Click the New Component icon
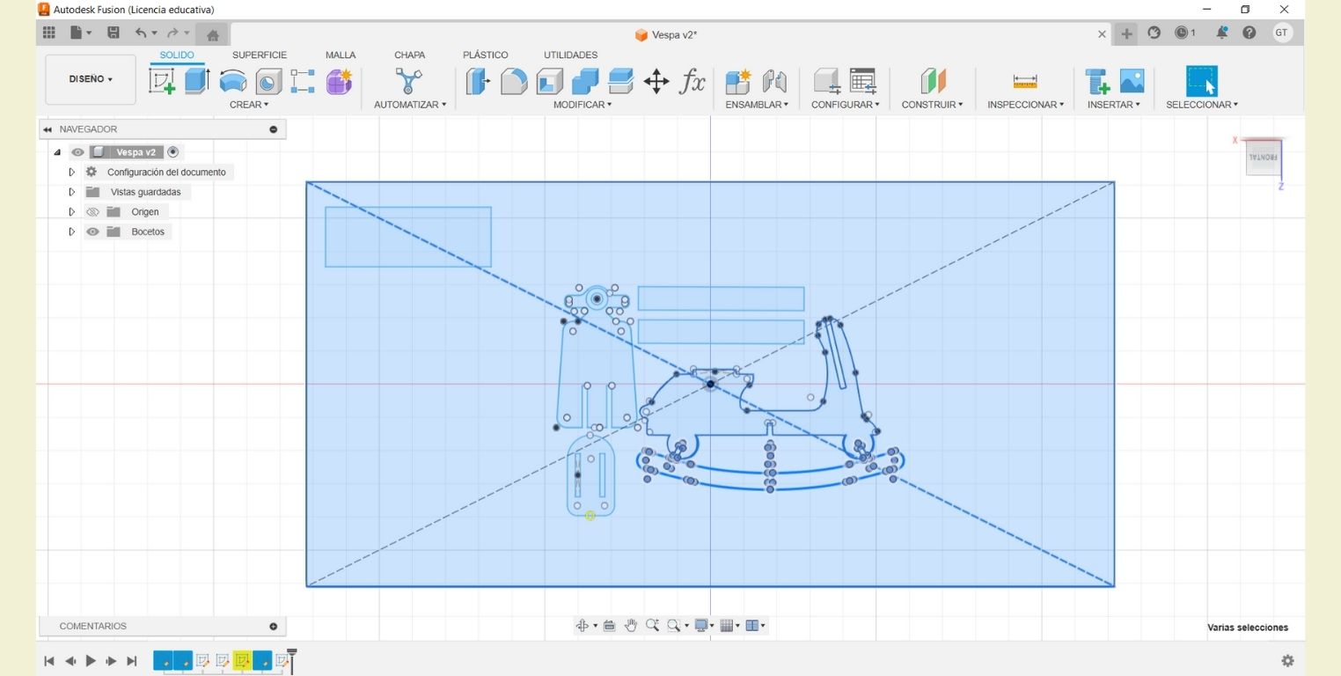 [x=738, y=82]
